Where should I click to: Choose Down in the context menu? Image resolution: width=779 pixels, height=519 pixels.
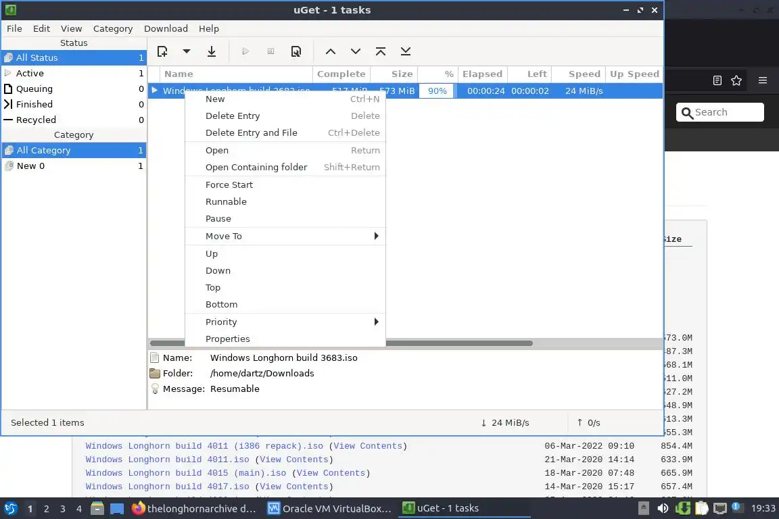tap(285, 271)
